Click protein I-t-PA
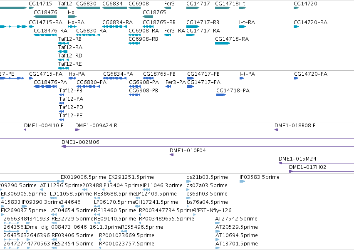Image resolution: width=354 pixels, height=250 pixels. coord(247,74)
